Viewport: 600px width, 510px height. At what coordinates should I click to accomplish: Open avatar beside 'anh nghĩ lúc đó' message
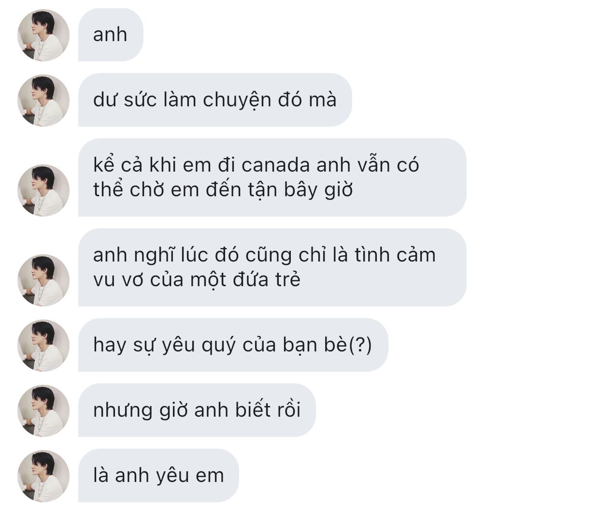[x=43, y=280]
